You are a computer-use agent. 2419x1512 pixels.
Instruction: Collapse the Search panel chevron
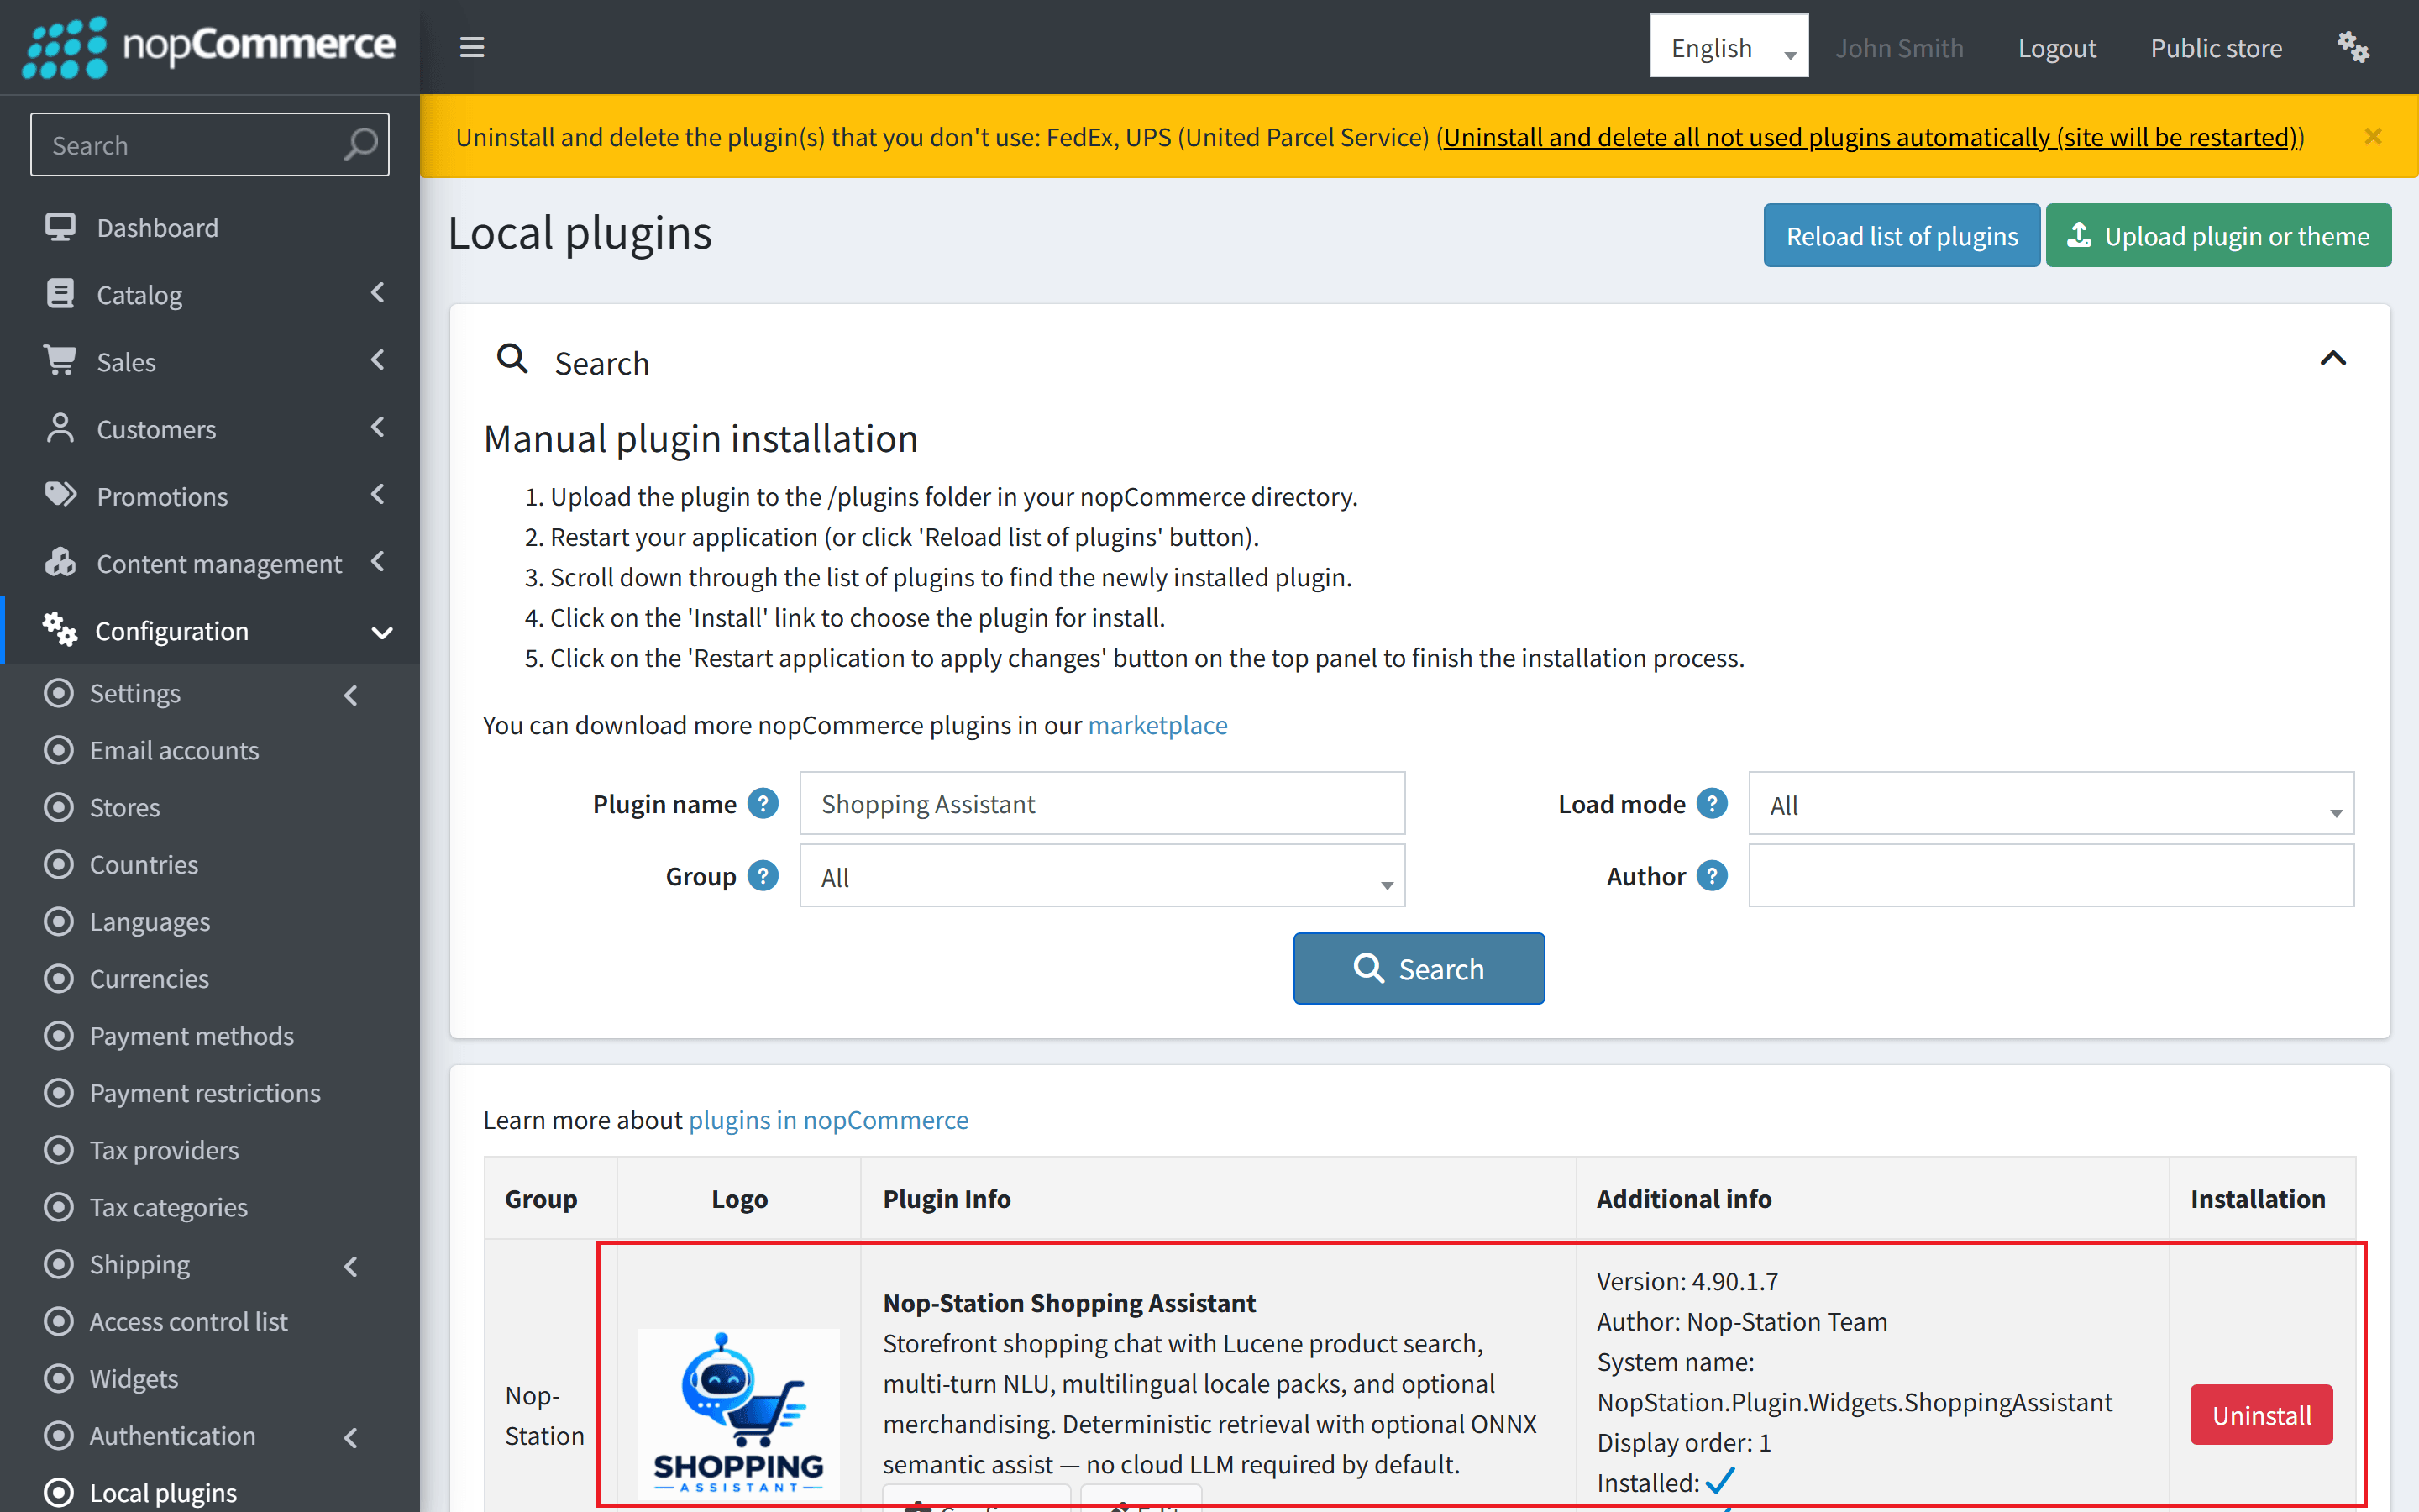(x=2333, y=358)
